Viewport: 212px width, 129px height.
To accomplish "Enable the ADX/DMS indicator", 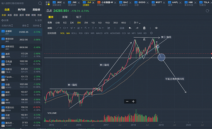I will [115, 33].
